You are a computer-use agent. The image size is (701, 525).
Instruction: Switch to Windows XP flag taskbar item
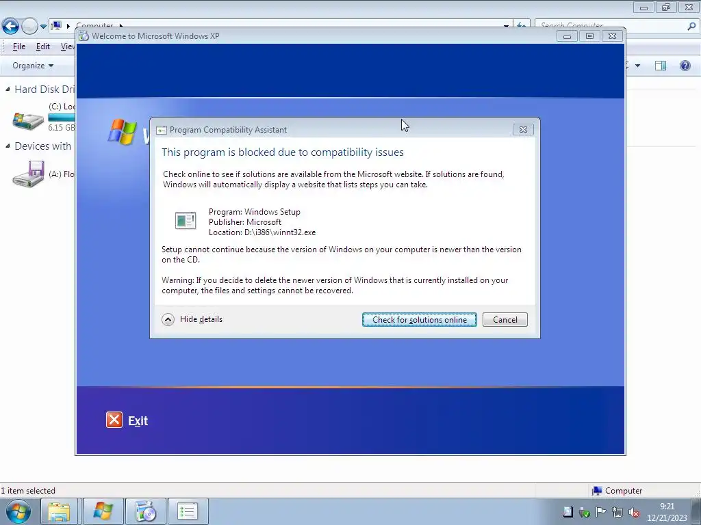pos(103,511)
